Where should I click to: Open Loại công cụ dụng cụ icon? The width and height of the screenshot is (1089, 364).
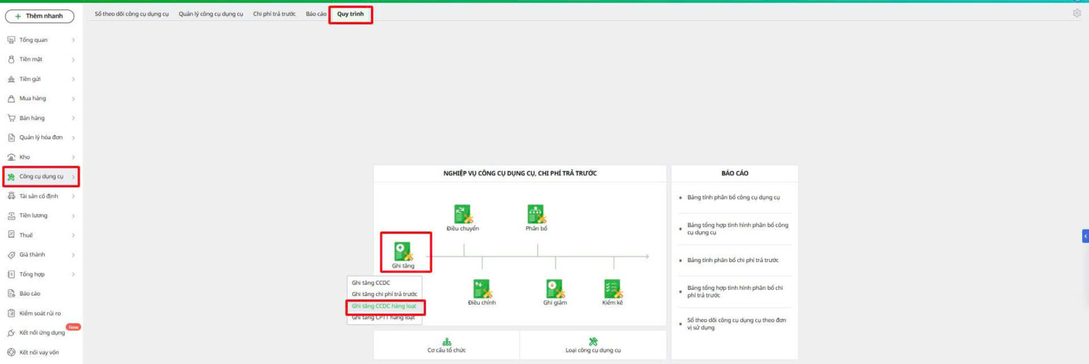[x=593, y=342]
